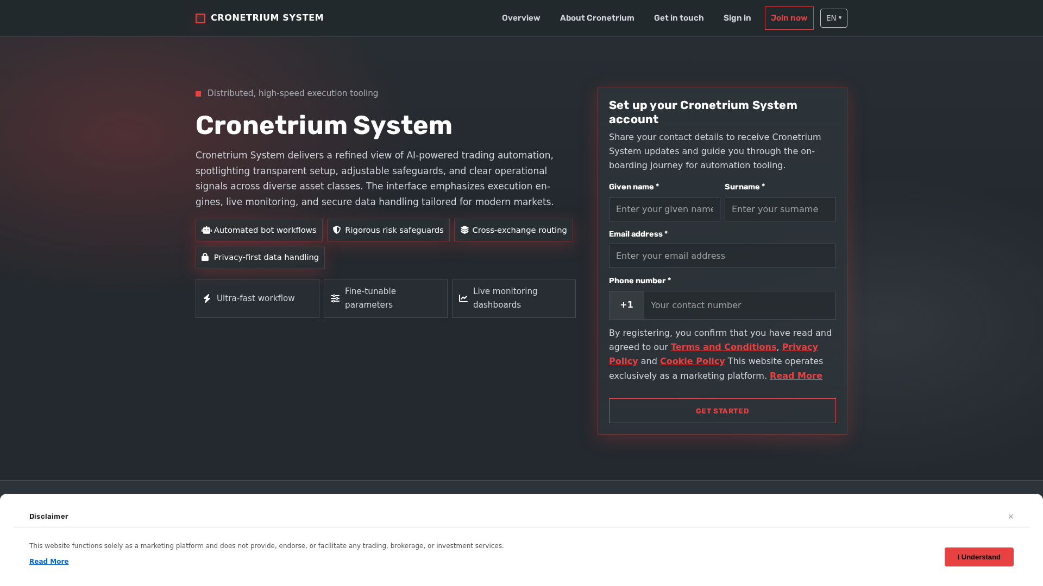Click the Join now button
The height and width of the screenshot is (586, 1043).
coord(789,18)
